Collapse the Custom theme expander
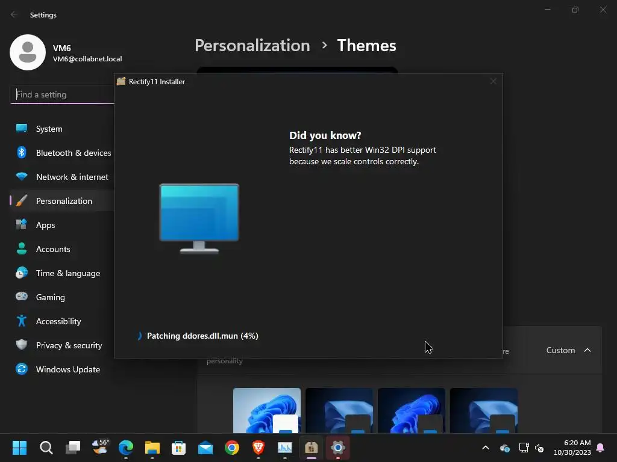This screenshot has height=462, width=617. (587, 350)
